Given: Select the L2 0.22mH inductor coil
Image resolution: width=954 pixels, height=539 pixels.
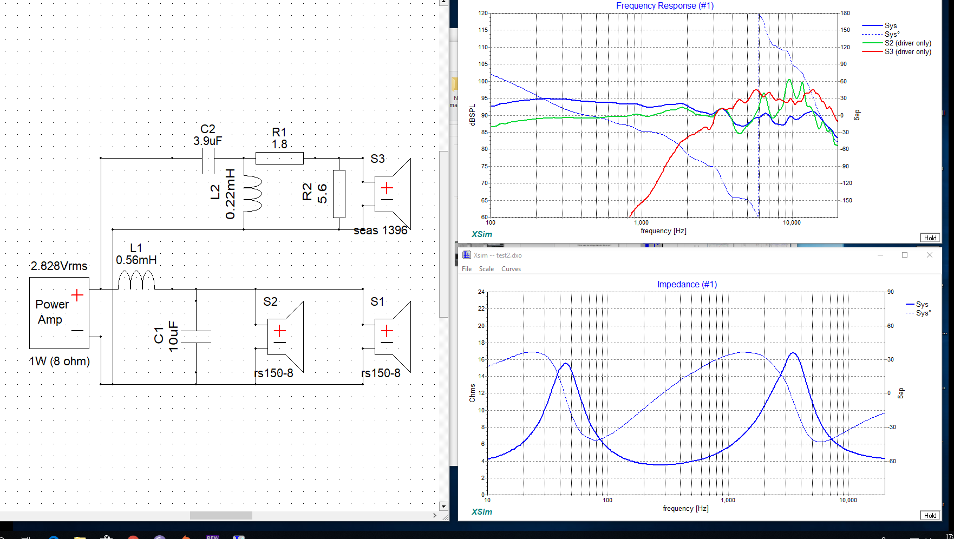Looking at the screenshot, I should click(252, 194).
